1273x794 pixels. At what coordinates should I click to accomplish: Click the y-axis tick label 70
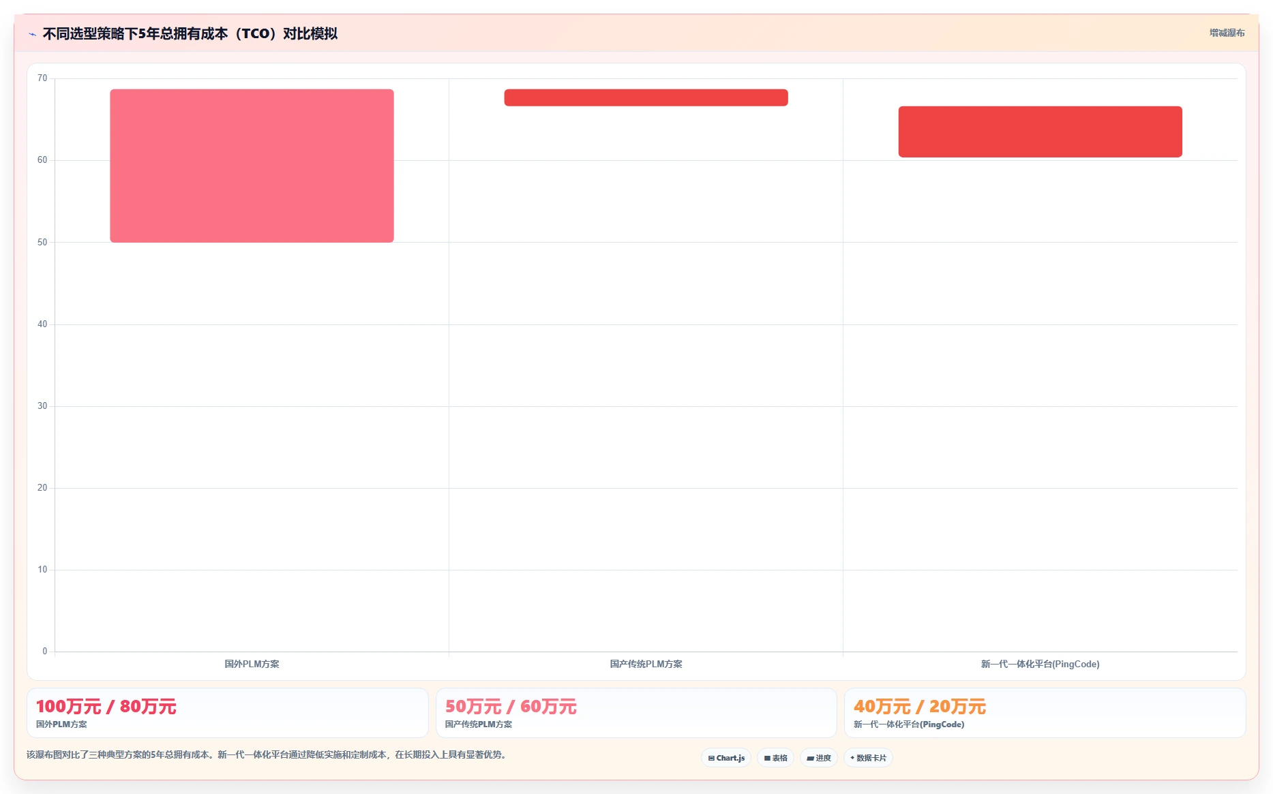tap(42, 78)
